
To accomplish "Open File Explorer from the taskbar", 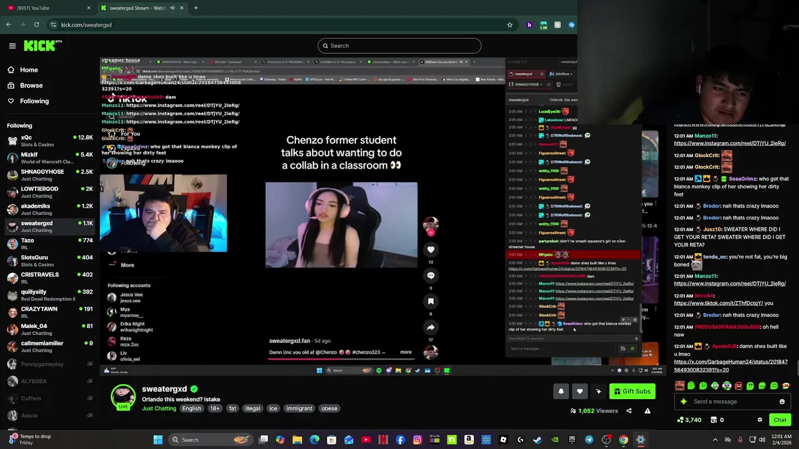I will pyautogui.click(x=297, y=440).
